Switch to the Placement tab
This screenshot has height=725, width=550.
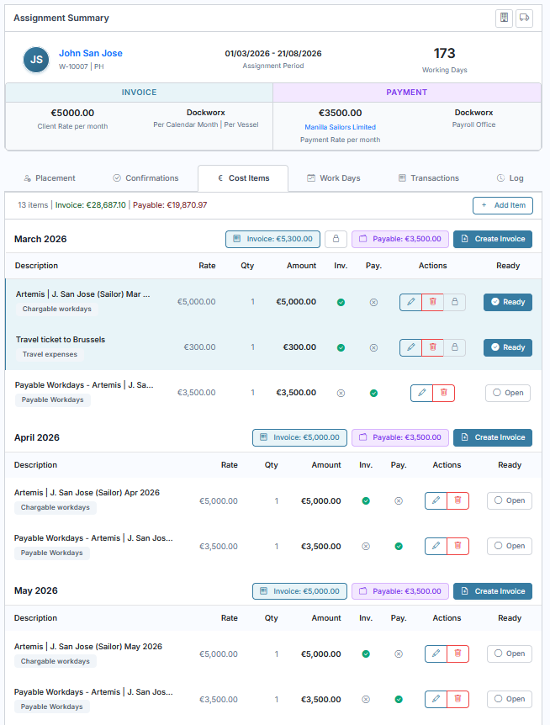pos(50,178)
